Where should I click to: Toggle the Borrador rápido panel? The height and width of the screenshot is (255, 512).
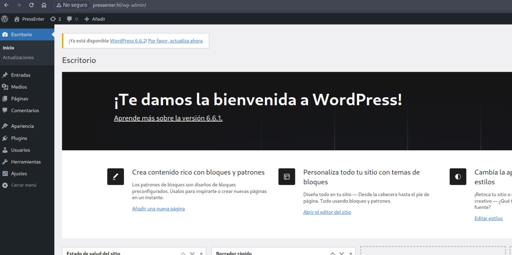click(x=351, y=253)
